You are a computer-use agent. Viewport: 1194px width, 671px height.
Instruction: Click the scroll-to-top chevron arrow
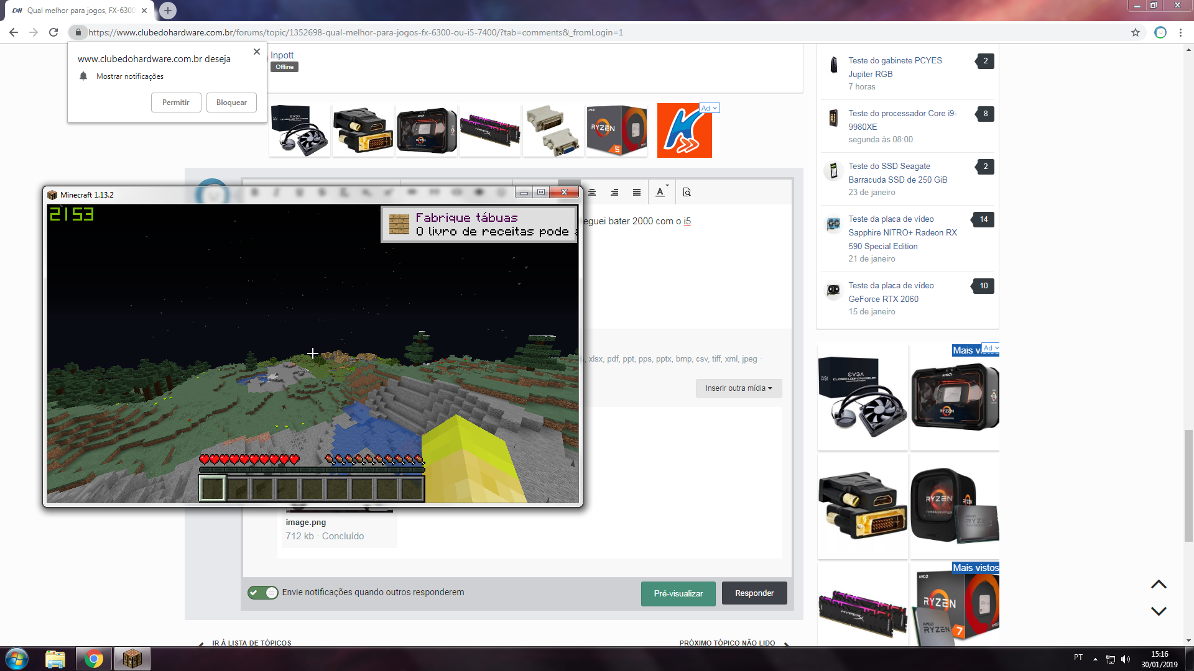(1159, 585)
